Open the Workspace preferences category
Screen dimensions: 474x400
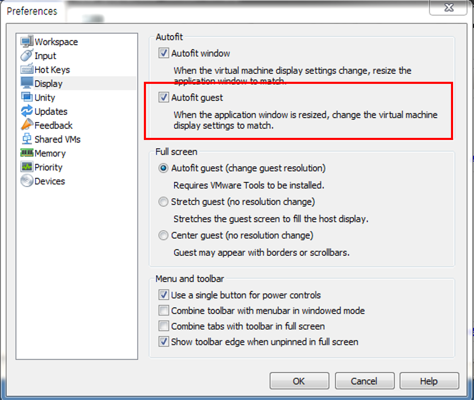point(56,42)
